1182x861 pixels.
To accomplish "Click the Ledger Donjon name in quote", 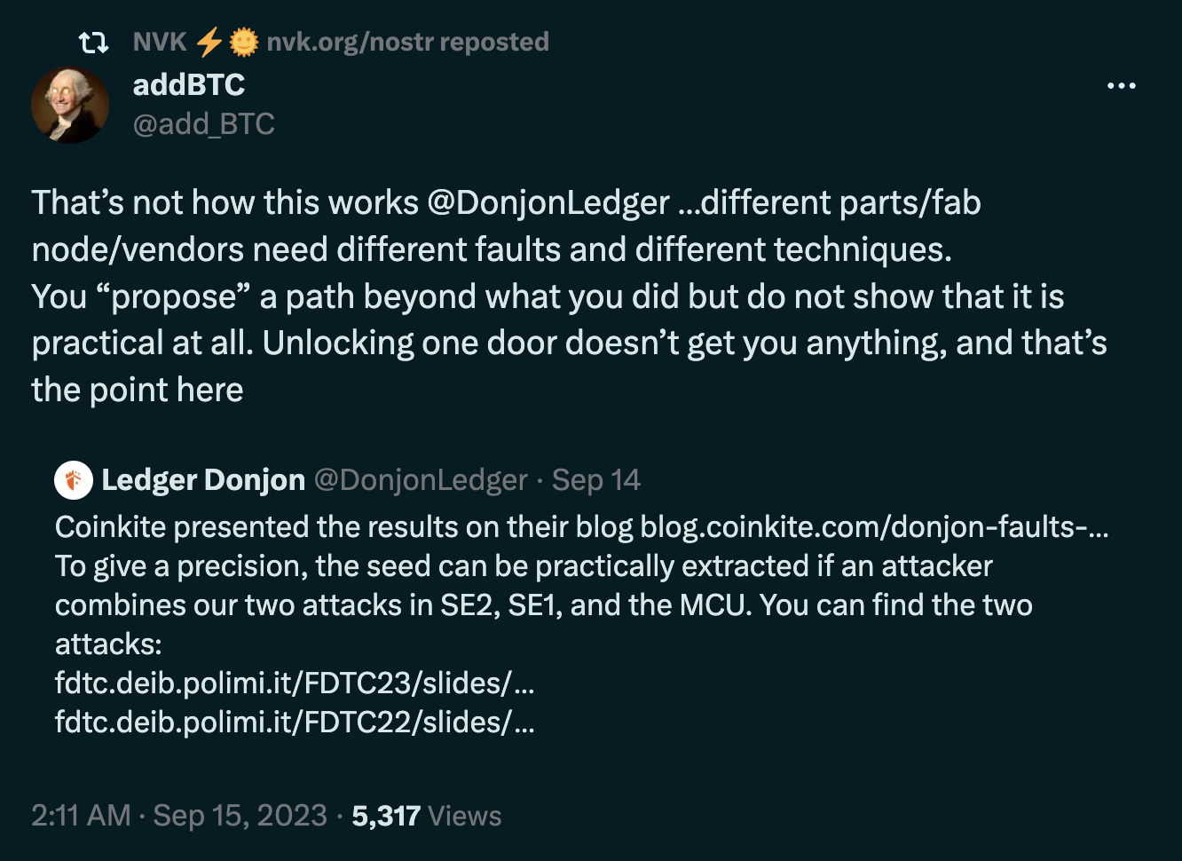I will [x=203, y=480].
